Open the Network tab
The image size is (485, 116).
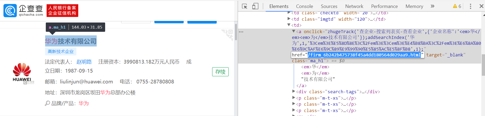pyautogui.click(x=354, y=6)
